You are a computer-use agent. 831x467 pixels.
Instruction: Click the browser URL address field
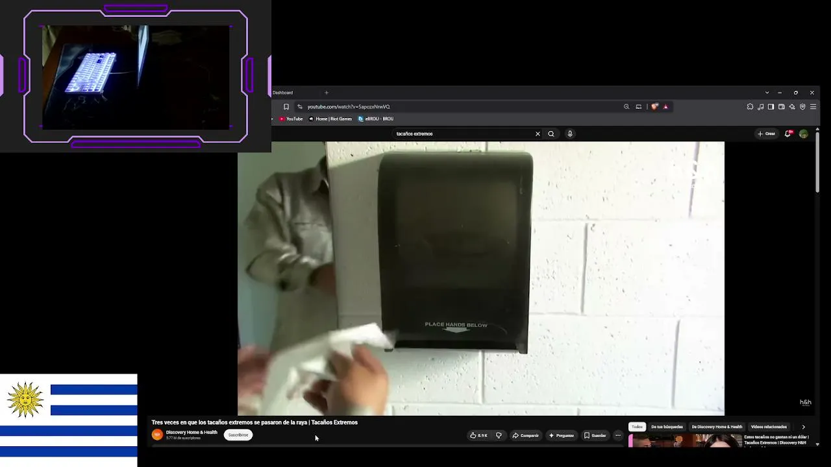tap(461, 106)
